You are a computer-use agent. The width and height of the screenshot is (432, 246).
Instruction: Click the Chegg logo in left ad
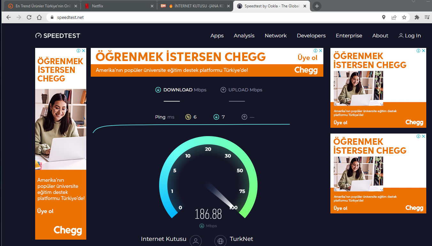coord(68,230)
